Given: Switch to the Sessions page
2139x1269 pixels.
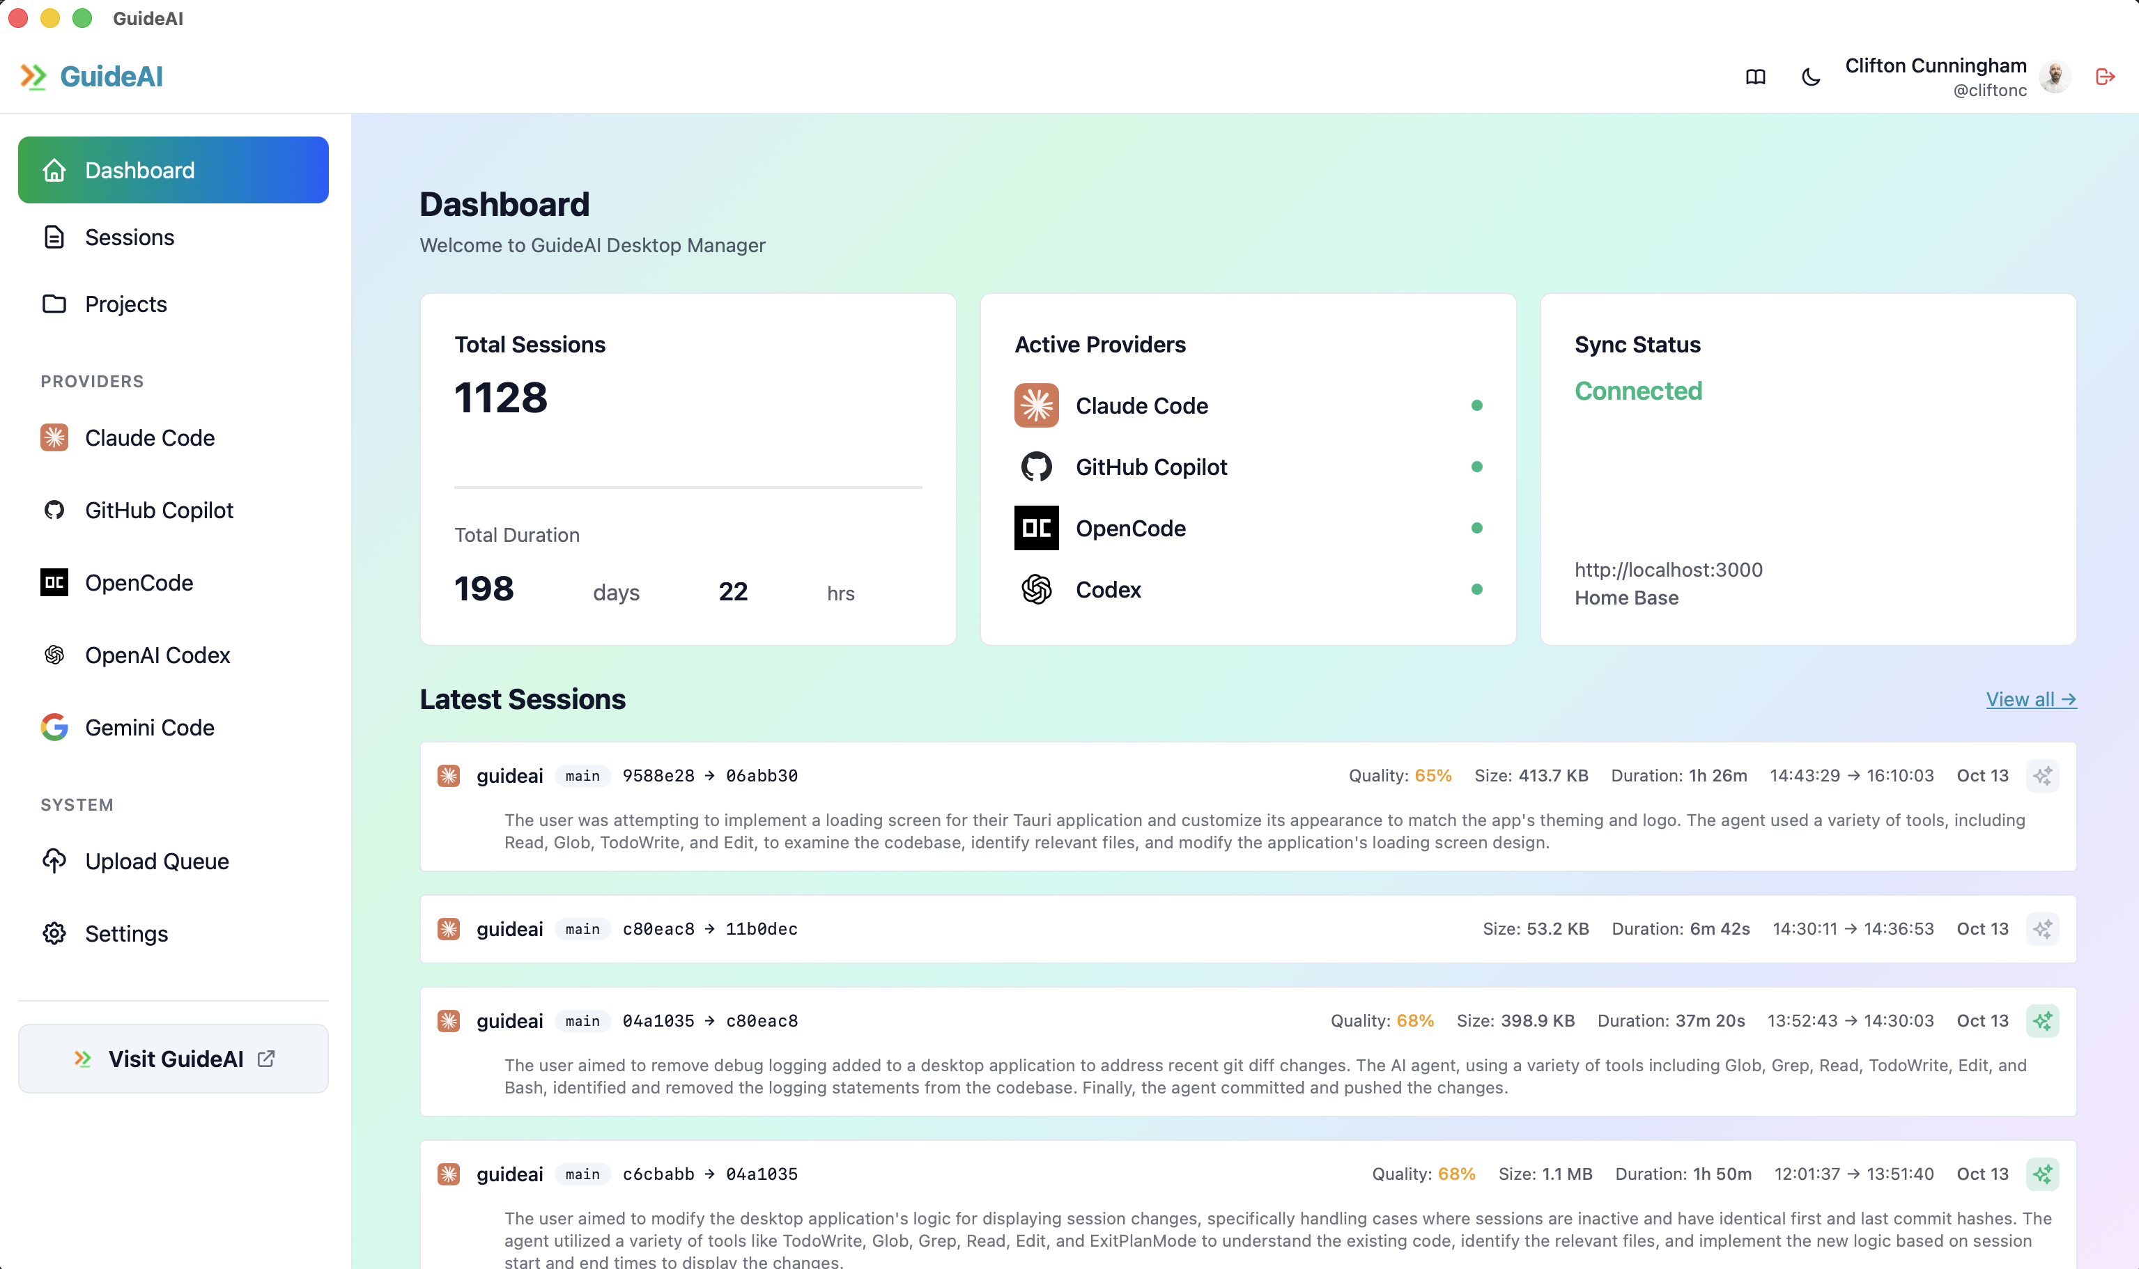Looking at the screenshot, I should pyautogui.click(x=130, y=237).
